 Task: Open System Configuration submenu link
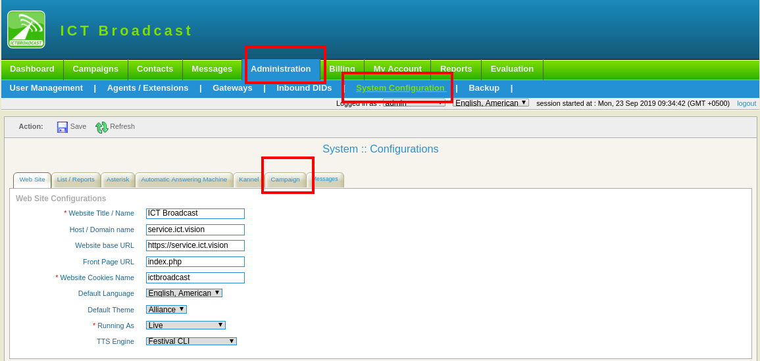(400, 88)
